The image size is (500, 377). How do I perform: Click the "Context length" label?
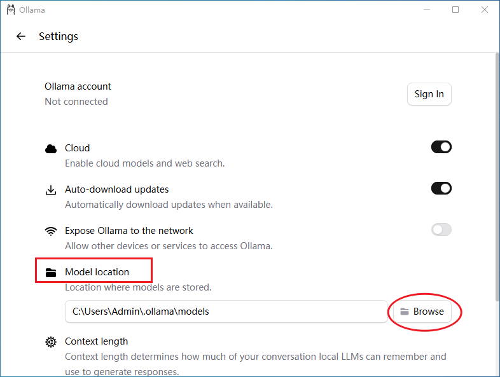96,341
